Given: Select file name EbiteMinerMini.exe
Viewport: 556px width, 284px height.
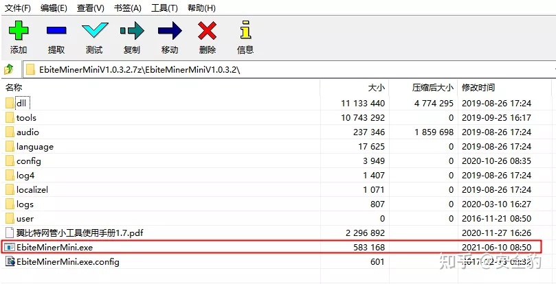Looking at the screenshot, I should pos(54,247).
